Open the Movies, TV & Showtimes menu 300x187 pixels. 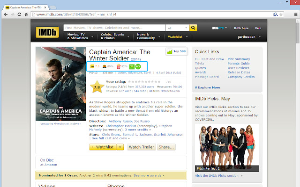[x=80, y=36]
